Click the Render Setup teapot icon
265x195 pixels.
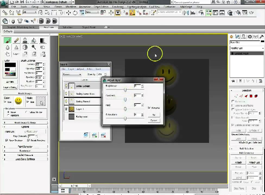pos(238,13)
